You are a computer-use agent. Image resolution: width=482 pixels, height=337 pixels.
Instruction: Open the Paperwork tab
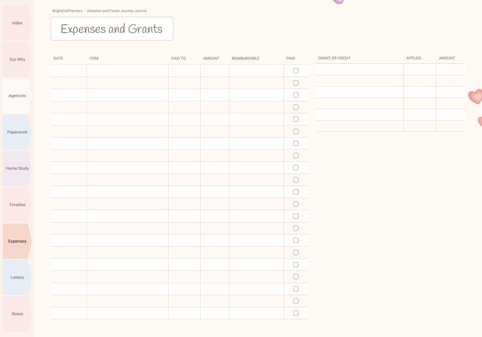click(x=17, y=132)
